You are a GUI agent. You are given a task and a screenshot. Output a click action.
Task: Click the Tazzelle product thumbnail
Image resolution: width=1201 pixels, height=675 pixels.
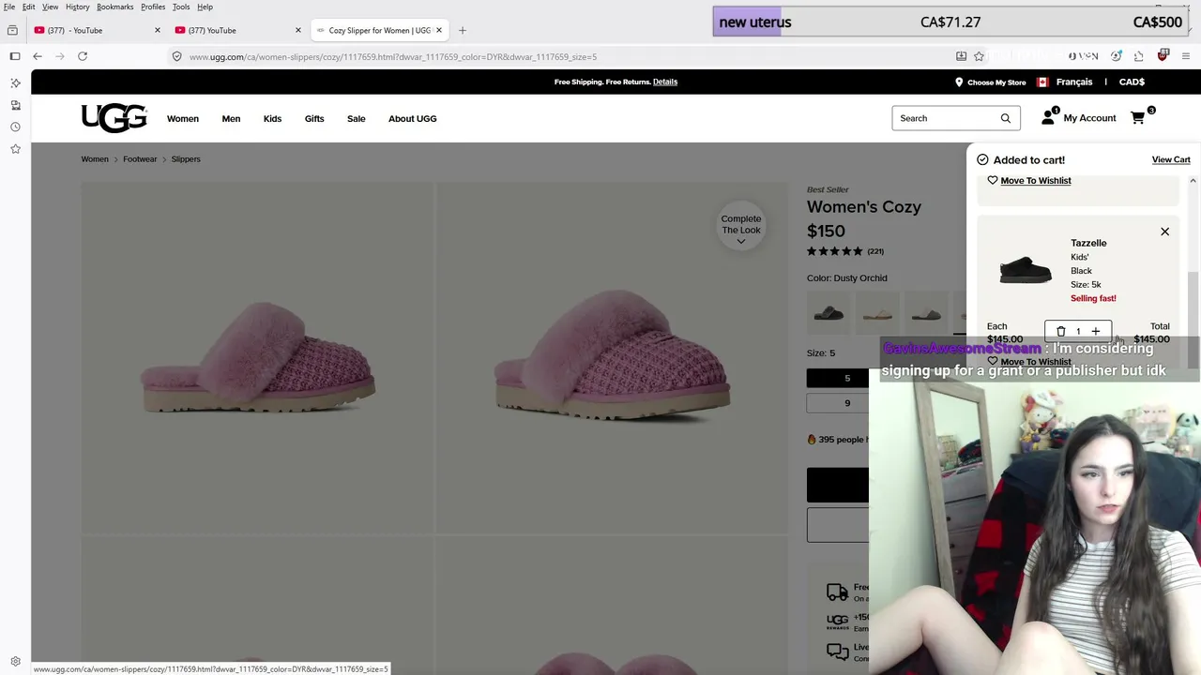[x=1026, y=269]
